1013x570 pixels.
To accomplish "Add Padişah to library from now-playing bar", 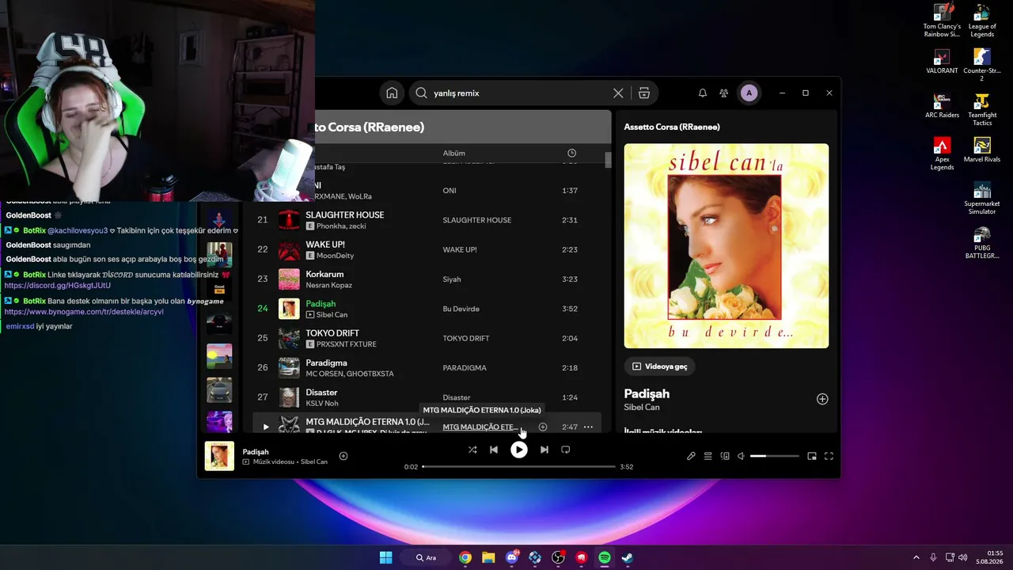I will [x=343, y=456].
